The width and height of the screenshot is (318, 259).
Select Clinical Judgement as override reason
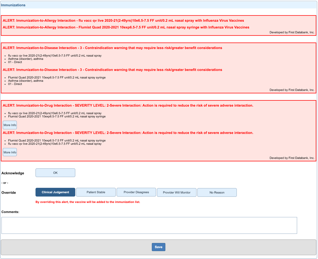click(x=55, y=192)
